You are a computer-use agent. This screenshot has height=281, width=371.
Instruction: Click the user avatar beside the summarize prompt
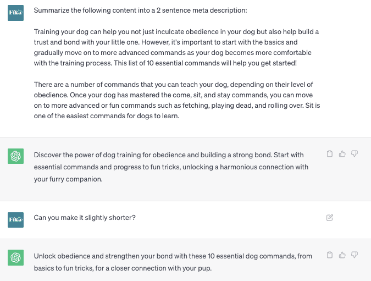point(15,13)
